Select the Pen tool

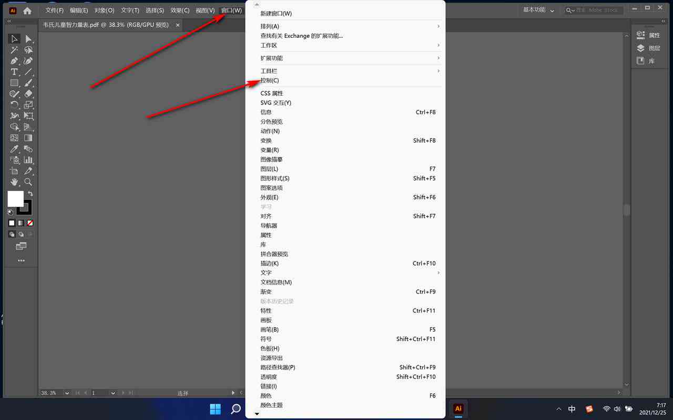(14, 61)
